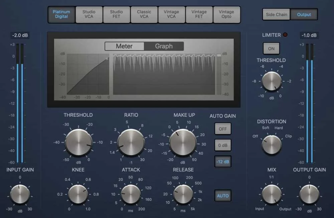The width and height of the screenshot is (334, 218).
Task: Adjust the compressor Threshold knob
Action: (78, 142)
